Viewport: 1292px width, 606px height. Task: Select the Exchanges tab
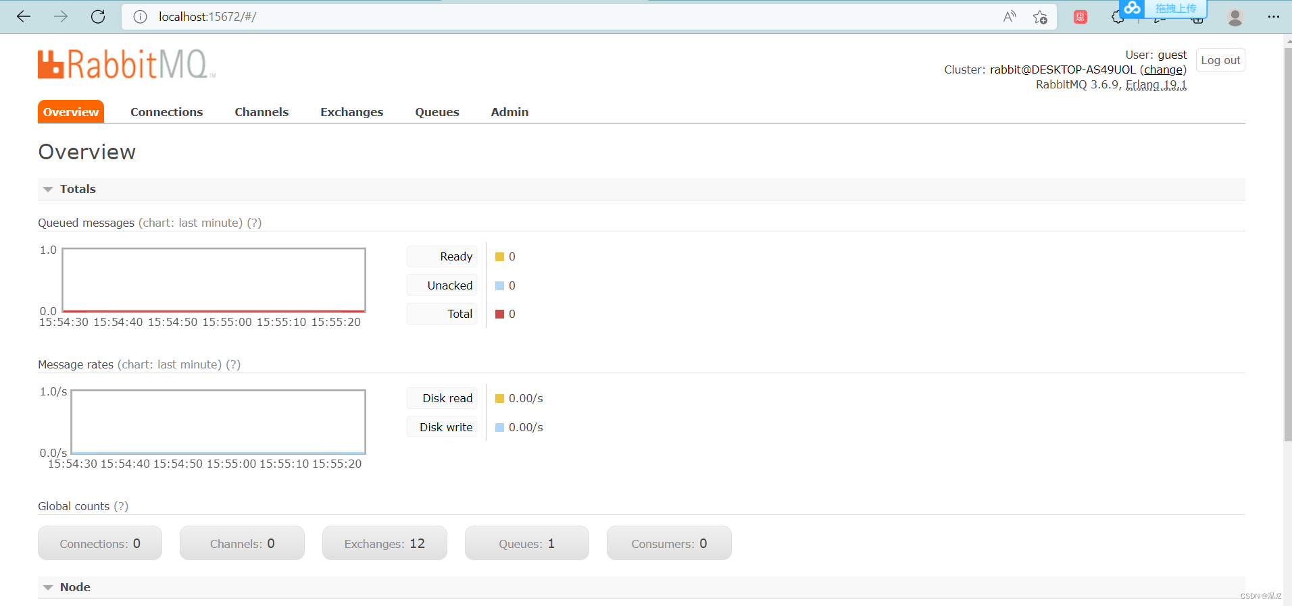click(352, 112)
